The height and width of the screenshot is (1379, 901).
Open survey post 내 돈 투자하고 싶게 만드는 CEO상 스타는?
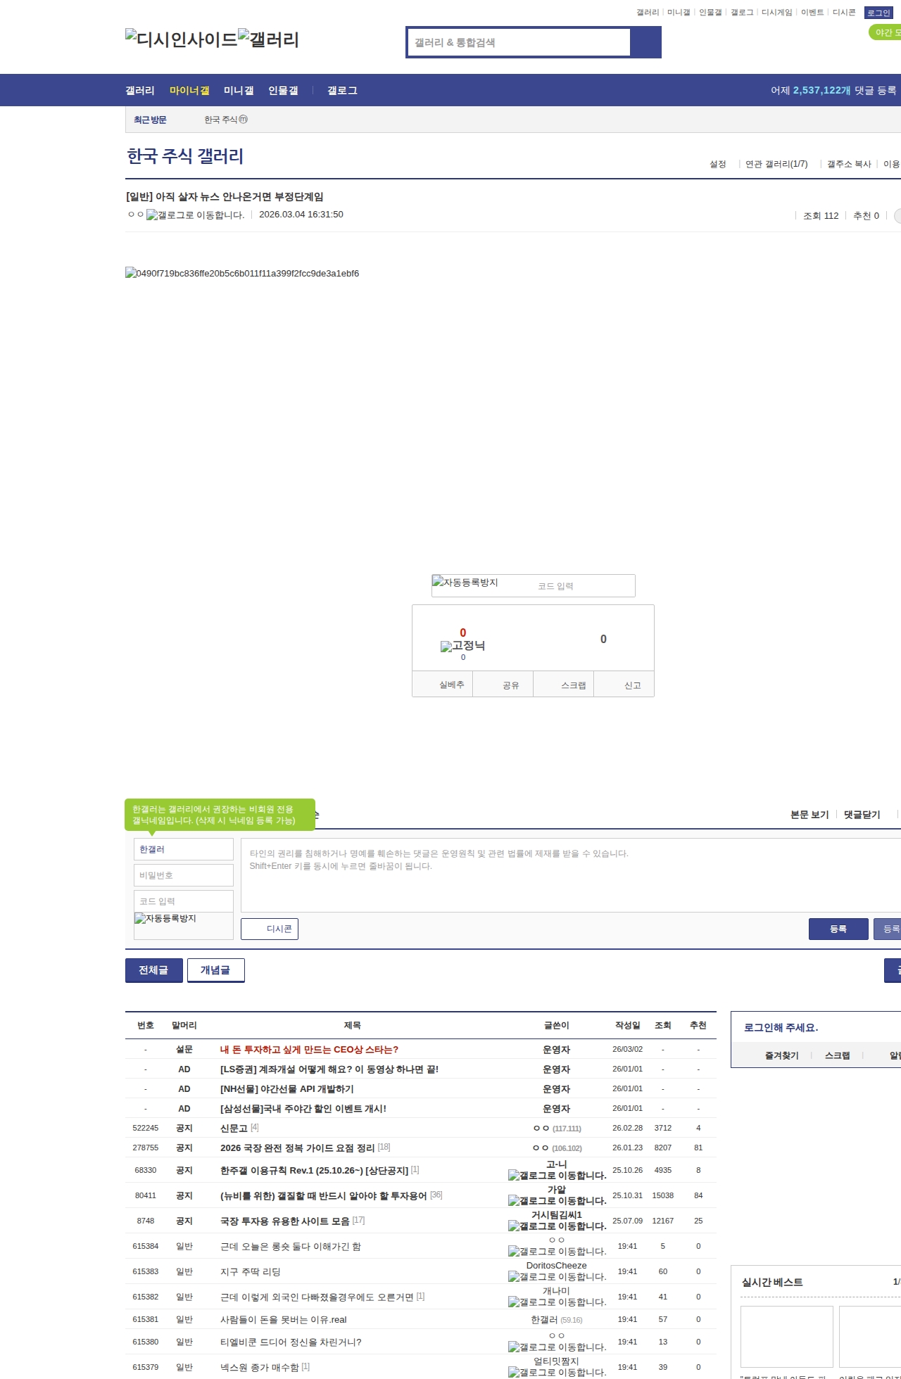coord(309,1049)
